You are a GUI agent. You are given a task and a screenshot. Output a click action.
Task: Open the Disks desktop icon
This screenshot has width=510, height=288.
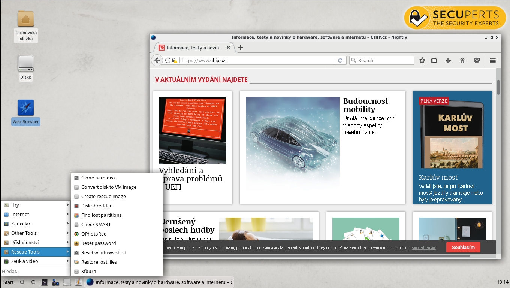click(x=26, y=68)
